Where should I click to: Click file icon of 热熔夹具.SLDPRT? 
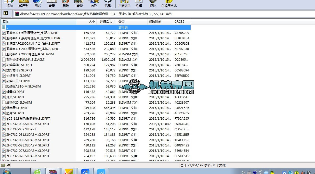click(x=4, y=81)
